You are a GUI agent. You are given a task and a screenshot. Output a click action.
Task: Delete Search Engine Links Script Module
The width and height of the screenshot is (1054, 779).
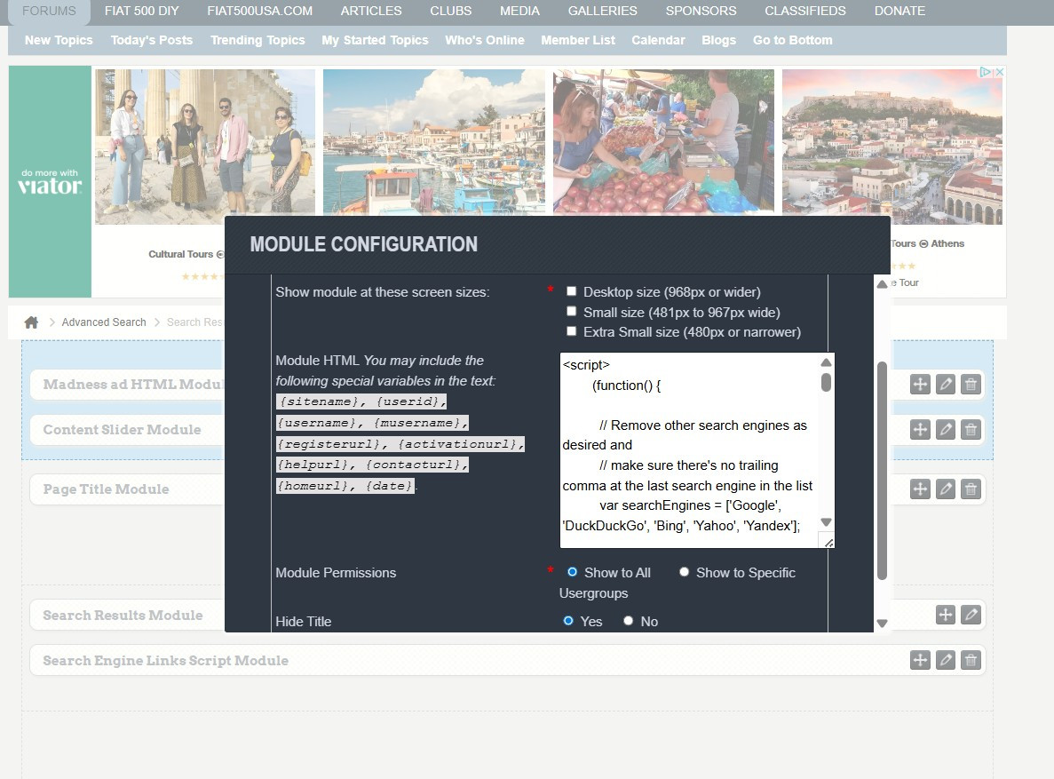pos(971,660)
